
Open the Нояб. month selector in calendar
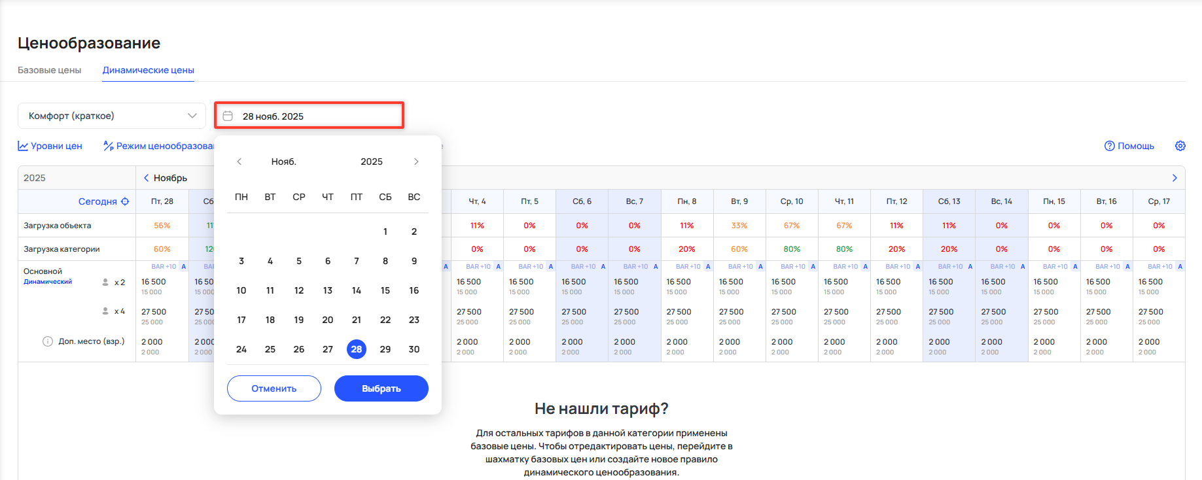283,162
